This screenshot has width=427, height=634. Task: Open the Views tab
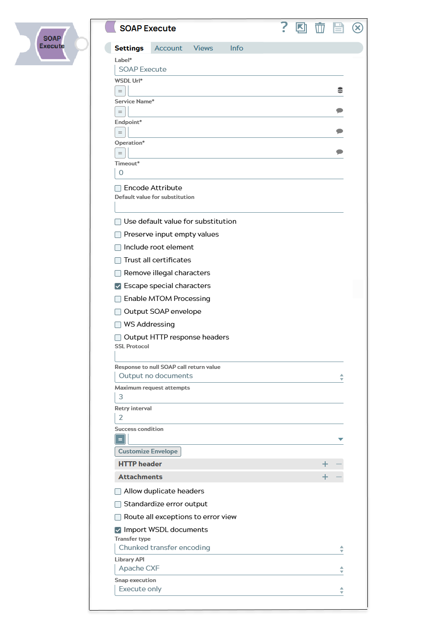click(203, 48)
